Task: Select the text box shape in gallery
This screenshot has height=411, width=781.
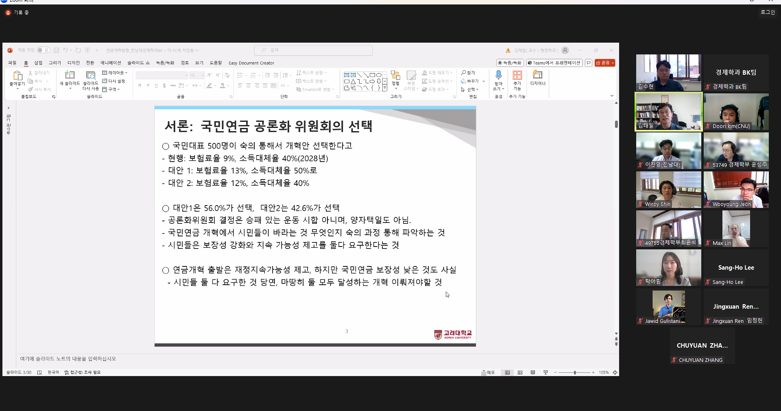Action: coord(347,75)
